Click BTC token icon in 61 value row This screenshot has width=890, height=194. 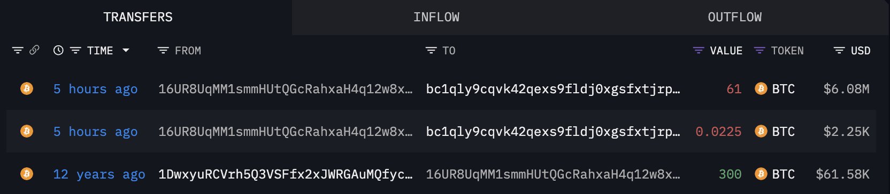[761, 88]
